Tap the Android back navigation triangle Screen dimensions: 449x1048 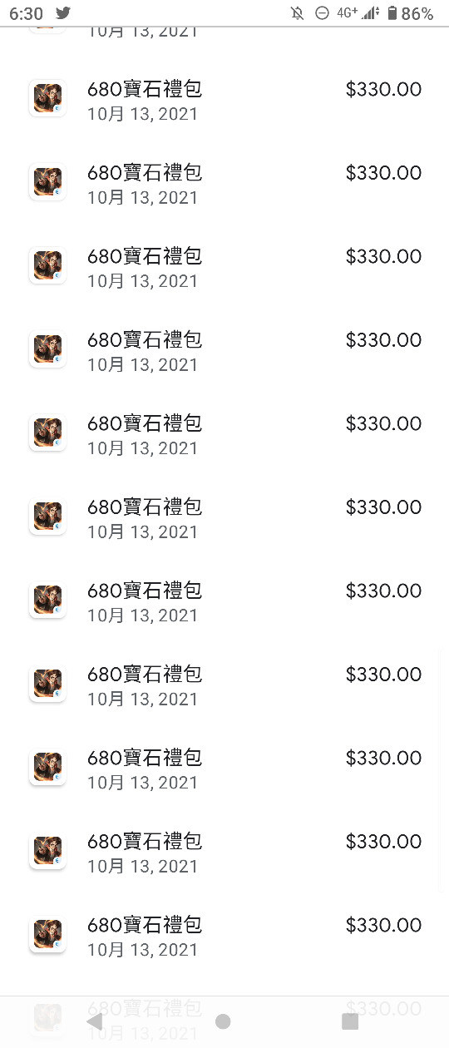95,1021
